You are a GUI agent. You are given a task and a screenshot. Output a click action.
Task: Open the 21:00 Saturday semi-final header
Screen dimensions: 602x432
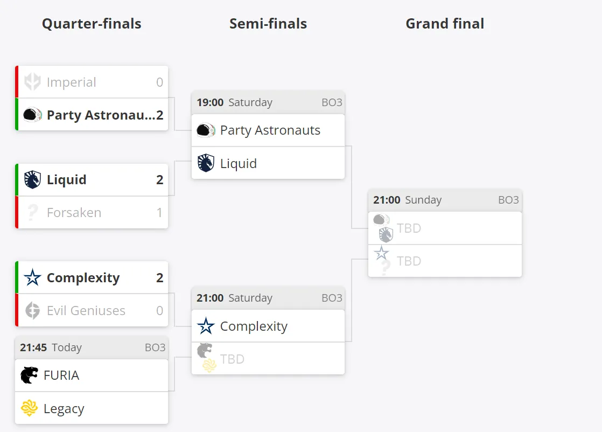268,298
